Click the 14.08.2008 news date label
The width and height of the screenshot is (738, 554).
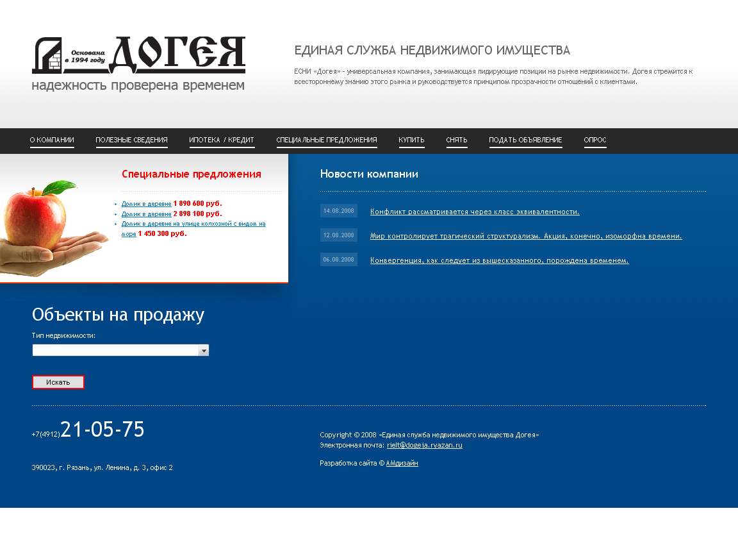[339, 211]
